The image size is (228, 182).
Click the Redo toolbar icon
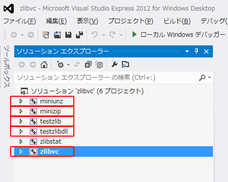pos(112,35)
